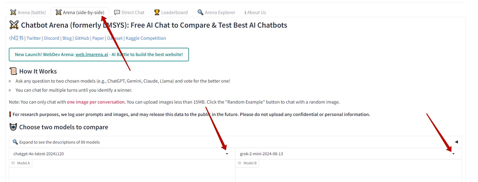Click the info icon beside About Us
478x182 pixels.
[245, 12]
